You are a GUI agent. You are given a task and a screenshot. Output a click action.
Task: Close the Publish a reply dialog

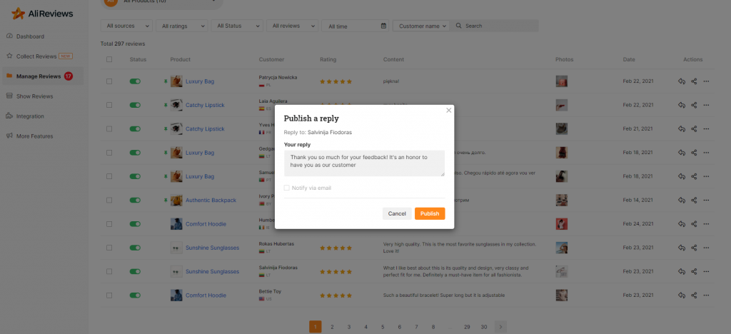coord(449,111)
